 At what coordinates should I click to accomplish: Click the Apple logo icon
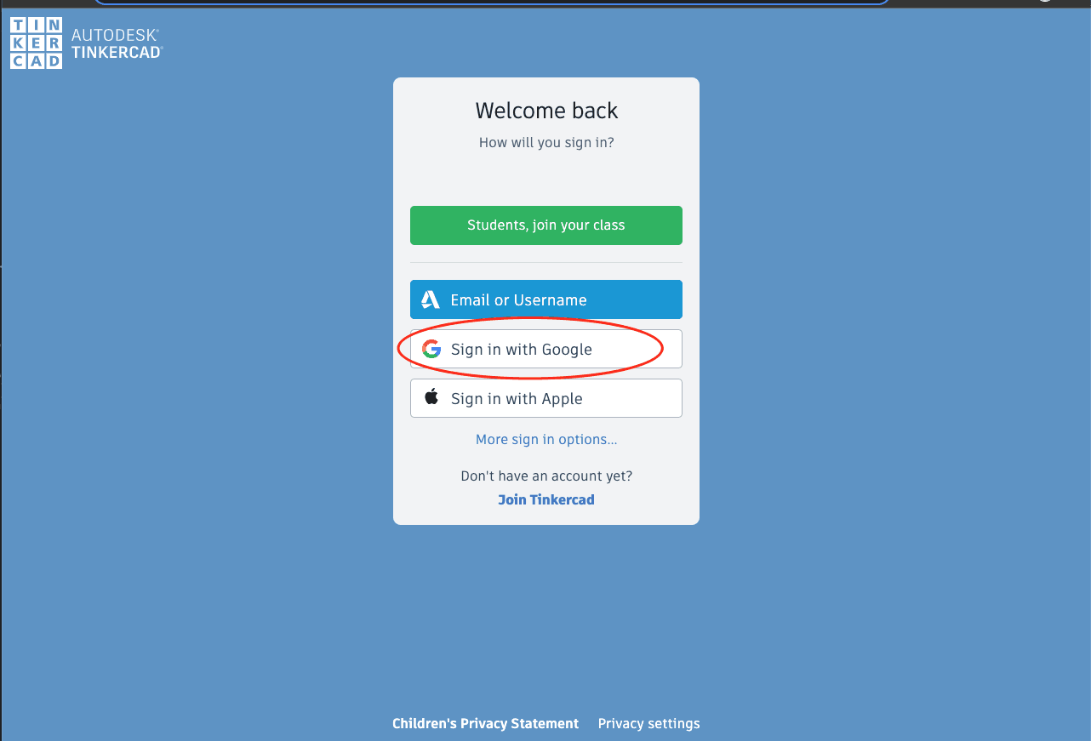click(x=431, y=397)
